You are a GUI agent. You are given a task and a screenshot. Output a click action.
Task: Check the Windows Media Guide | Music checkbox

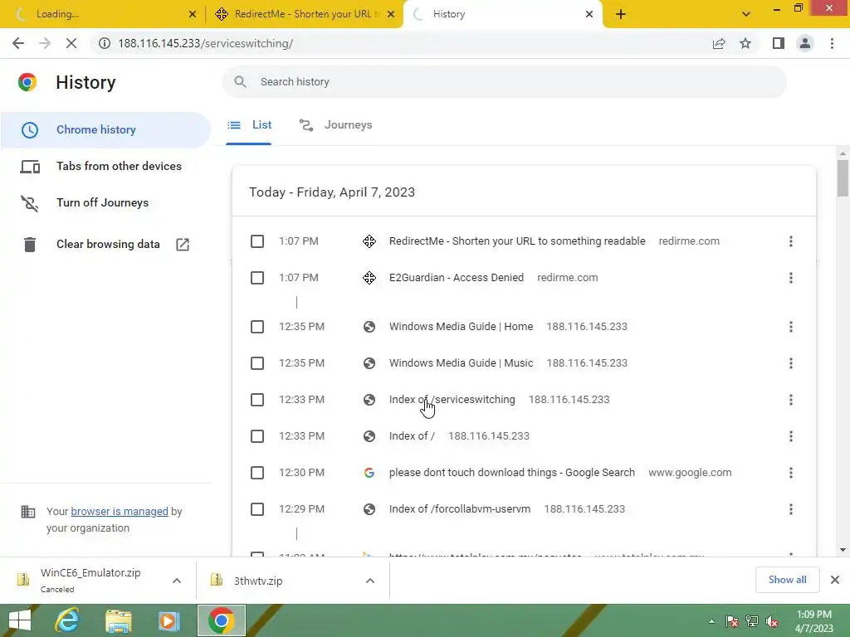(257, 363)
